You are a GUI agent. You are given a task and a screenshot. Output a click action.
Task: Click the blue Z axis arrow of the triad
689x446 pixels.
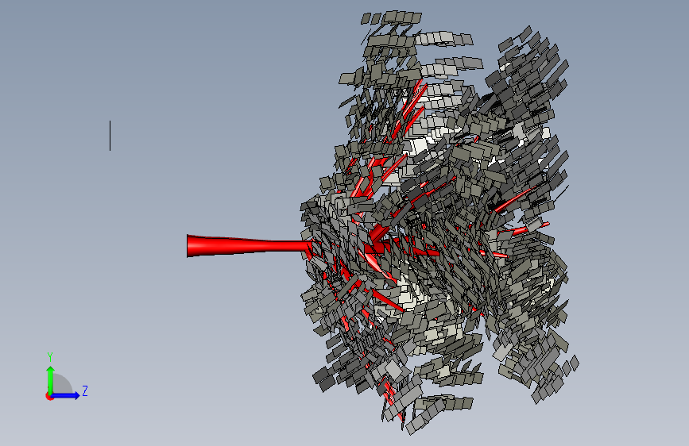(66, 395)
